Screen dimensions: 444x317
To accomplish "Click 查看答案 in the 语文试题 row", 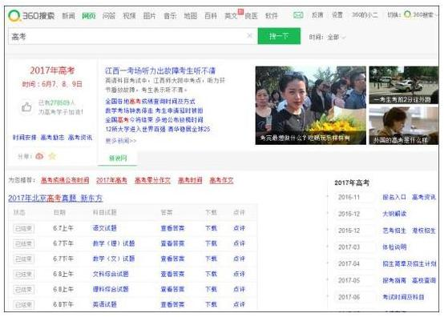I will (172, 228).
